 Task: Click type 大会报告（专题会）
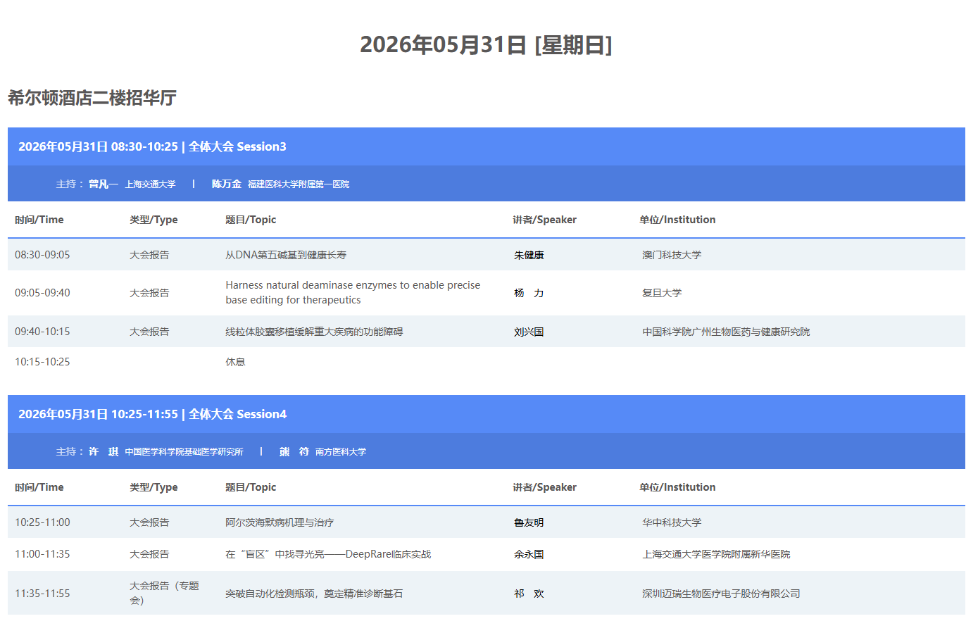165,593
